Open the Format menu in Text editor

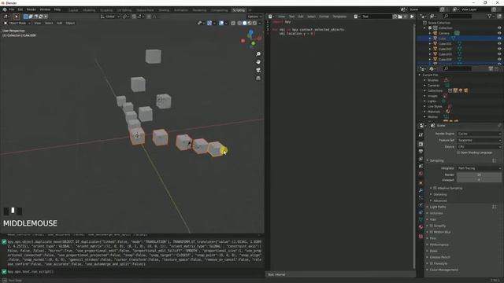click(x=324, y=17)
